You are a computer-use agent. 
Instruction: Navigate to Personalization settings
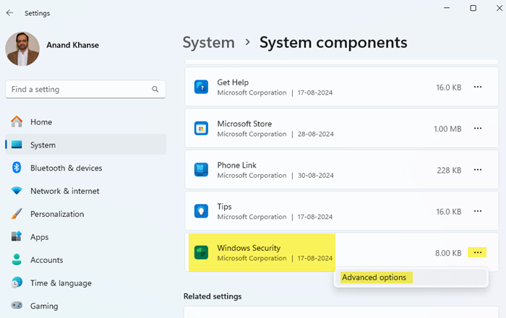tap(56, 215)
